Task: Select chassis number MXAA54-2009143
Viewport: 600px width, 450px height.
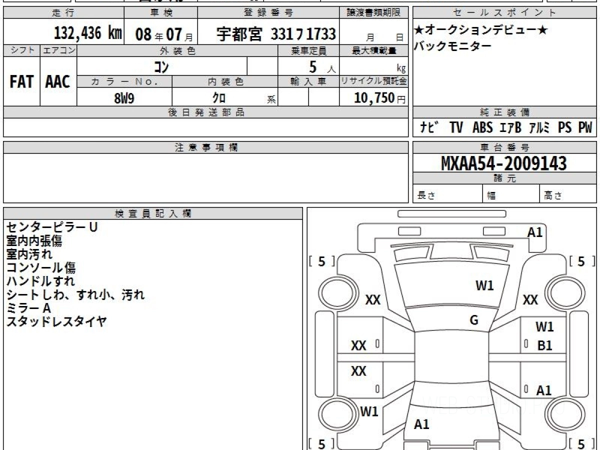Action: click(x=504, y=163)
